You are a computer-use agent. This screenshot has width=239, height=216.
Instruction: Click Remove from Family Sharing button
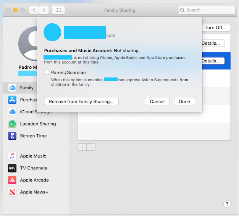tap(81, 102)
